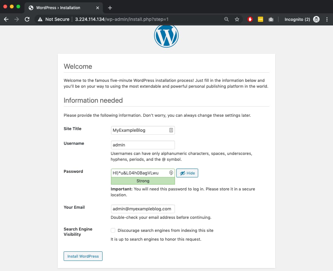Click the password manager icon in Password field
Image resolution: width=333 pixels, height=271 pixels.
click(171, 173)
